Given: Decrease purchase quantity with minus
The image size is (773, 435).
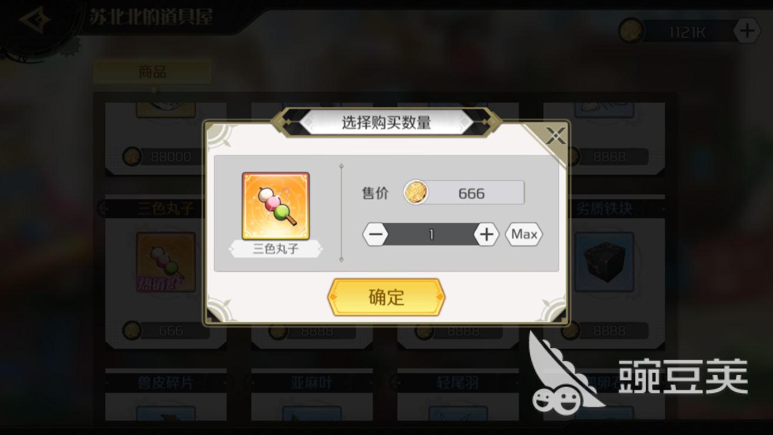Looking at the screenshot, I should (375, 235).
